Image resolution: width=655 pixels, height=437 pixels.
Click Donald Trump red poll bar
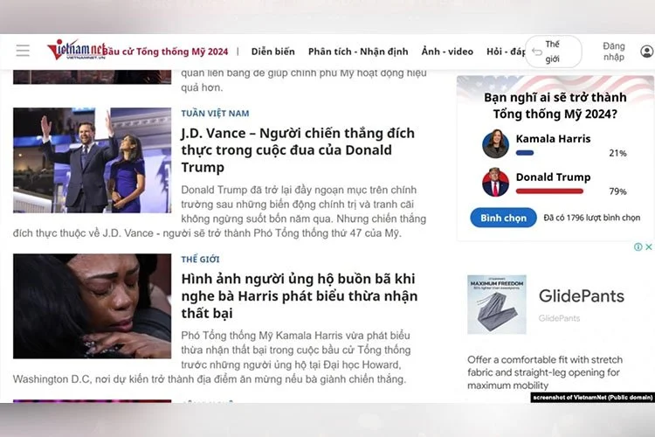tap(549, 191)
